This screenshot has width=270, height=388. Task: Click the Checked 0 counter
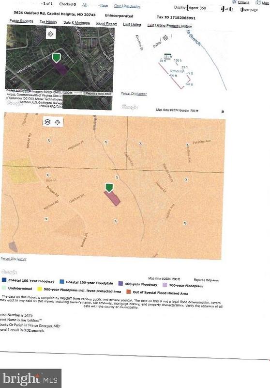(x=68, y=4)
